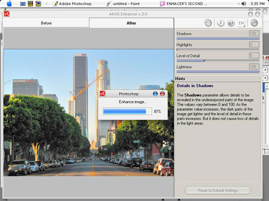Click the Level of Detail slider handle

(x=204, y=61)
